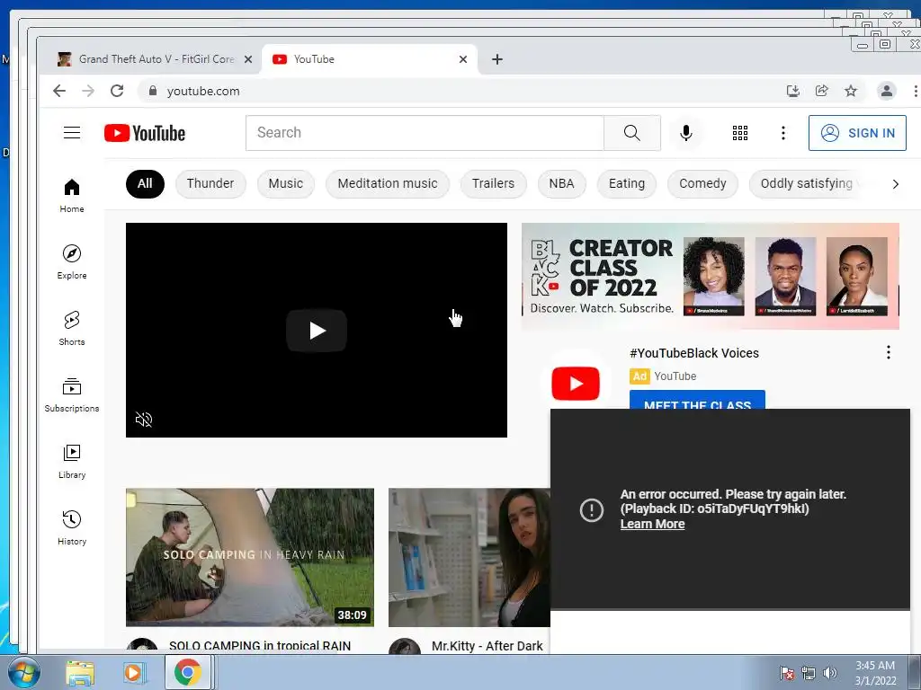Click the network tray icon
The image size is (921, 690).
(809, 673)
